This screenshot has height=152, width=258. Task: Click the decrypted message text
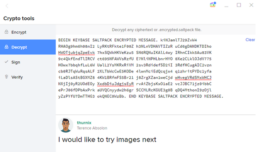coord(107,140)
